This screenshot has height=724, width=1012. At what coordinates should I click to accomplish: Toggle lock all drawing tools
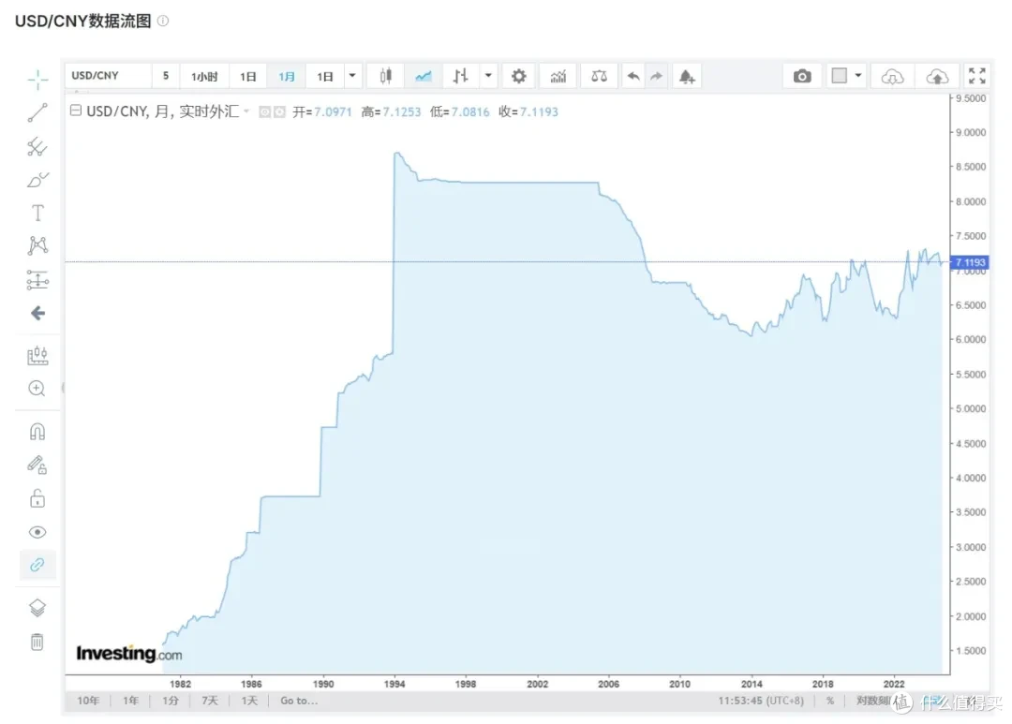point(37,498)
